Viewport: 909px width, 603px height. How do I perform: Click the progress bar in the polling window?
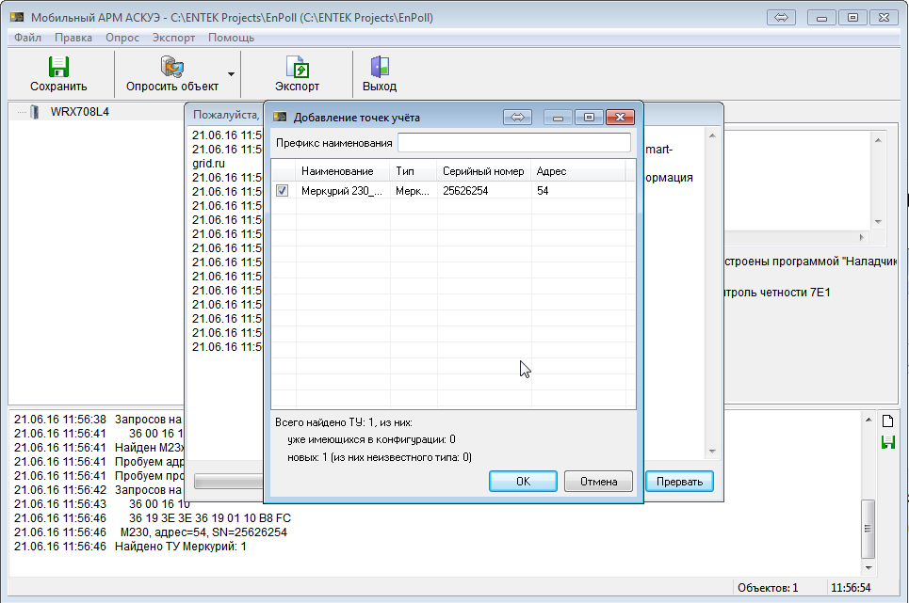(x=229, y=482)
